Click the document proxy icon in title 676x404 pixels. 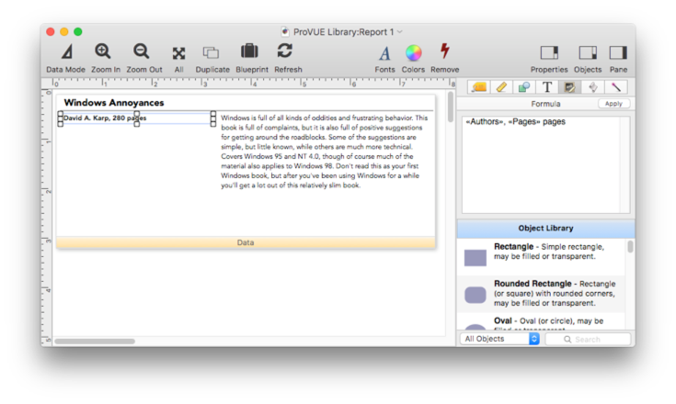pos(284,32)
